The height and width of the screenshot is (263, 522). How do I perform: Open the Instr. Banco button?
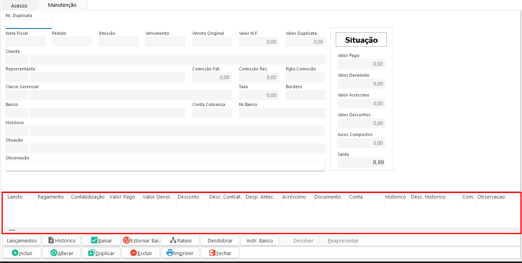click(x=259, y=240)
